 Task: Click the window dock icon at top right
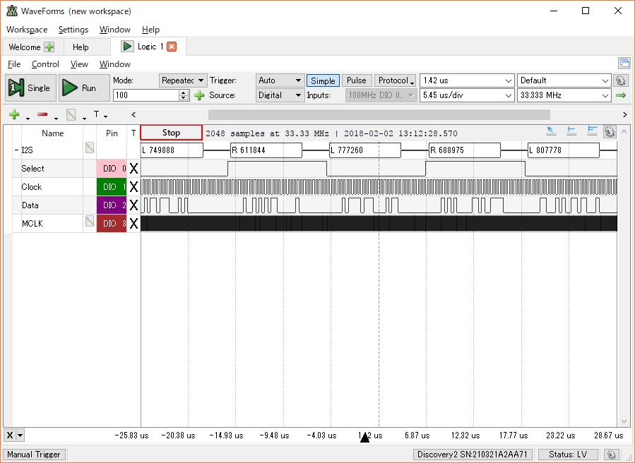624,63
